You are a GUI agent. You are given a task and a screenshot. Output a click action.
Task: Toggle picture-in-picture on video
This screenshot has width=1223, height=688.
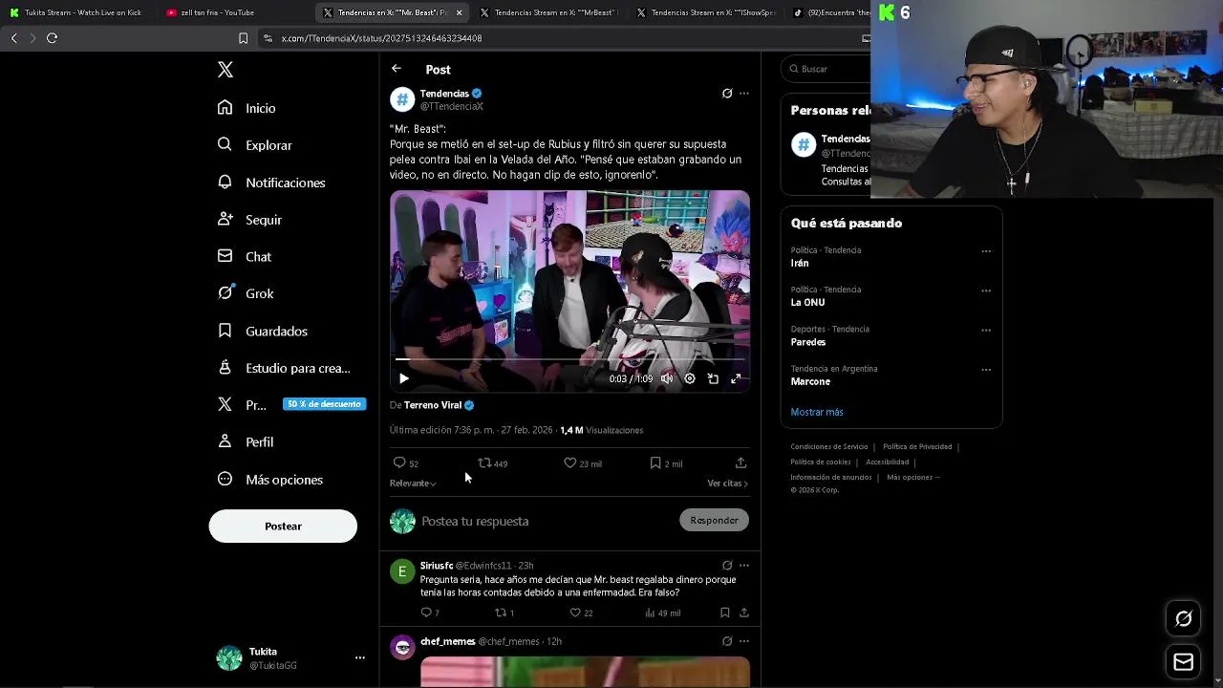[713, 379]
